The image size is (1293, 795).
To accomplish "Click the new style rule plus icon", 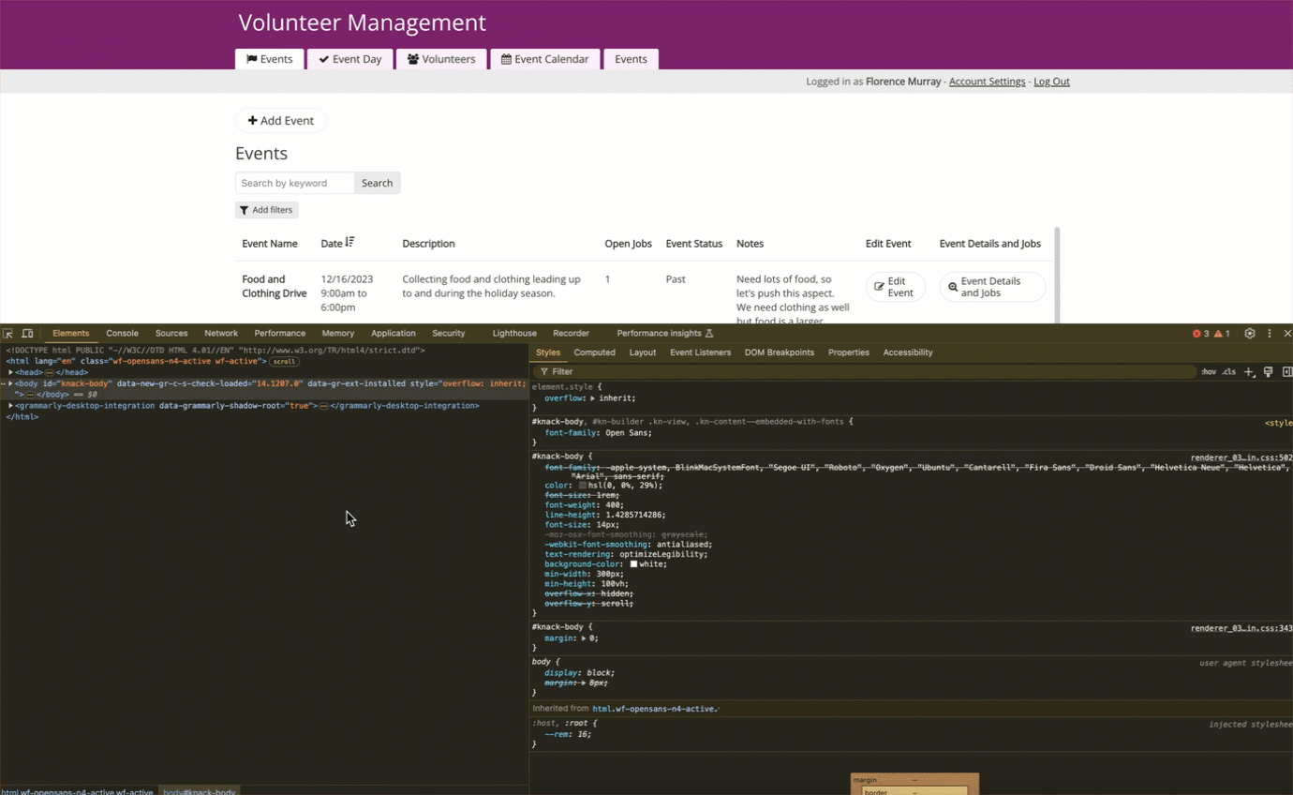I will pyautogui.click(x=1249, y=372).
